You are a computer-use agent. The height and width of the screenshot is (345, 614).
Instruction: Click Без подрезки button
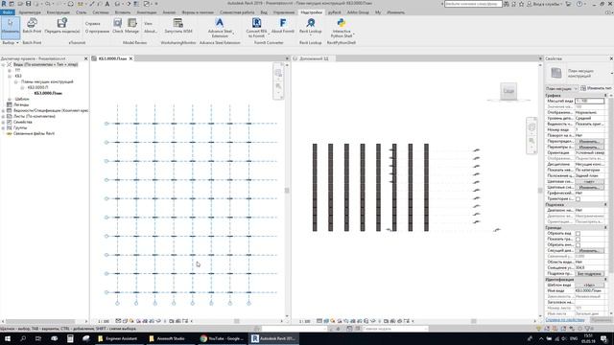pos(589,274)
